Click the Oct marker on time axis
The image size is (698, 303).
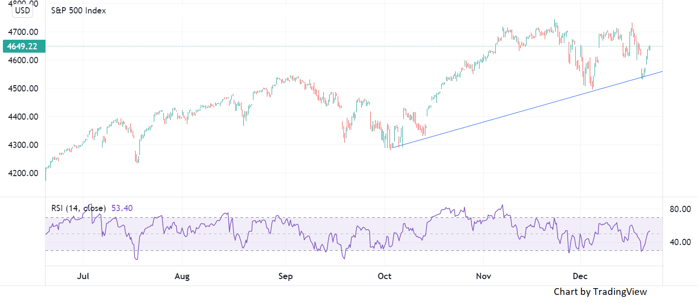tap(385, 277)
